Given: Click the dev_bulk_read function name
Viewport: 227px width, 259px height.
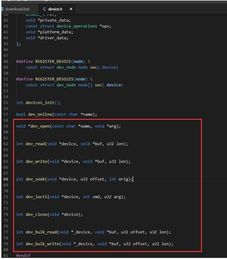Looking at the screenshot, I should 41,232.
